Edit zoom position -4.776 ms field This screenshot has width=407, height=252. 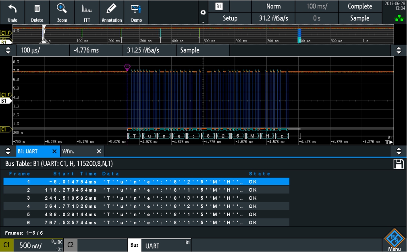[x=96, y=50]
